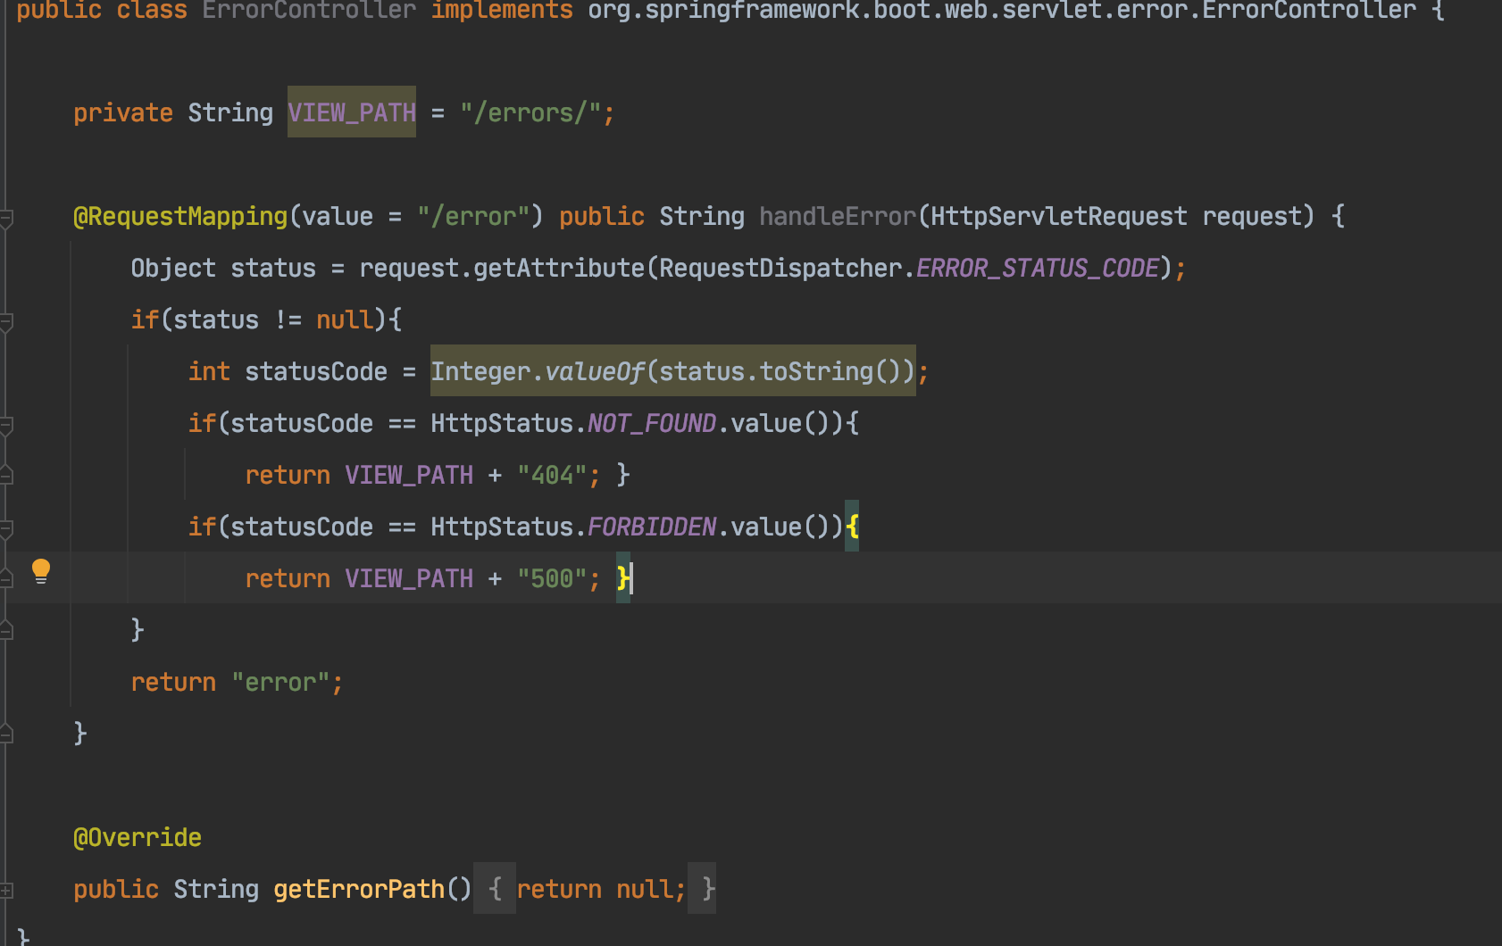Click the HttpStatus class on the FORBIDDEN line

pyautogui.click(x=502, y=527)
